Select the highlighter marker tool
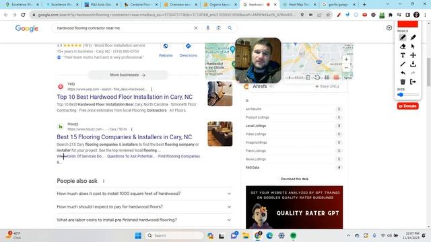The width and height of the screenshot is (431, 242). (413, 38)
